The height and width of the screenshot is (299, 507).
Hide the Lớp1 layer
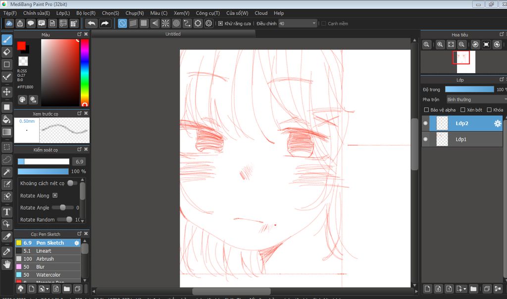coord(425,139)
